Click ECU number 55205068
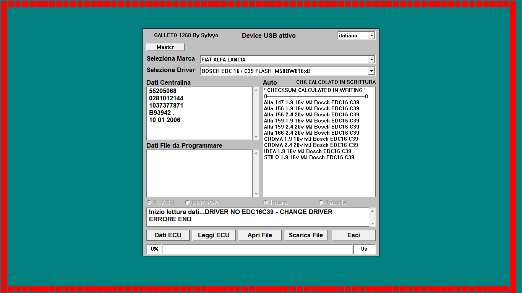The width and height of the screenshot is (522, 293). (163, 91)
